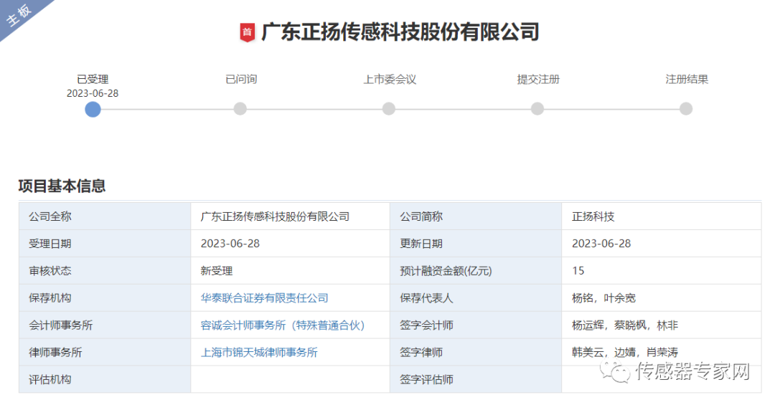This screenshot has width=775, height=405.
Task: Click the 公司简称 table label
Action: (421, 216)
